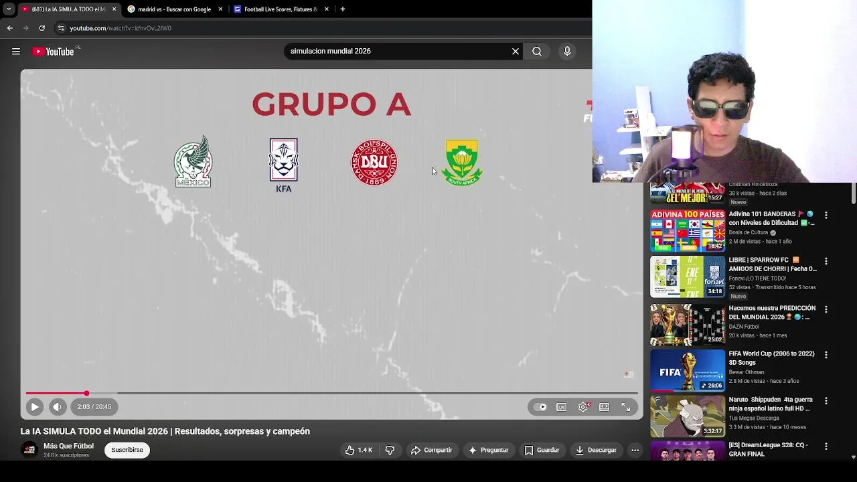Click the magnifier search button

point(537,51)
